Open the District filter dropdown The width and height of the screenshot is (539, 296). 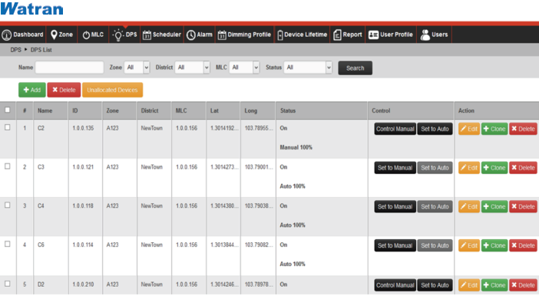tap(193, 67)
